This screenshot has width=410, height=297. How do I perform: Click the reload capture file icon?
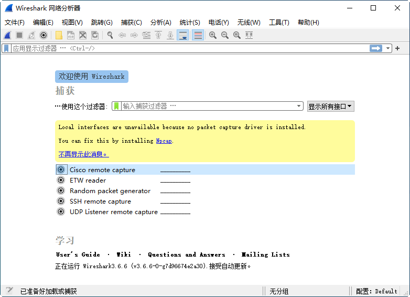(x=95, y=35)
